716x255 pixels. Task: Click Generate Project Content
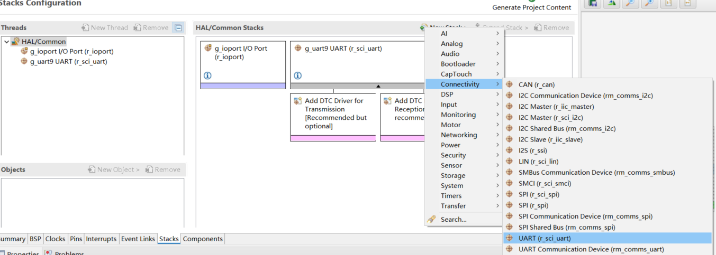coord(532,7)
